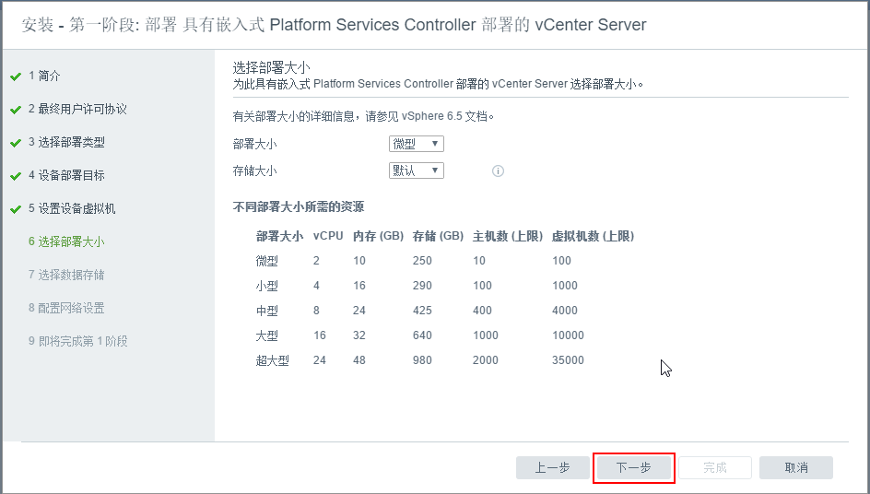Click the 部署大小 column header
The height and width of the screenshot is (494, 870).
tap(279, 236)
